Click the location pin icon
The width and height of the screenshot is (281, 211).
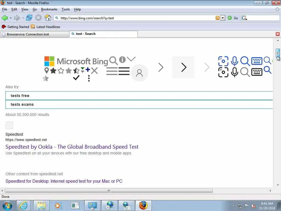[x=46, y=71]
